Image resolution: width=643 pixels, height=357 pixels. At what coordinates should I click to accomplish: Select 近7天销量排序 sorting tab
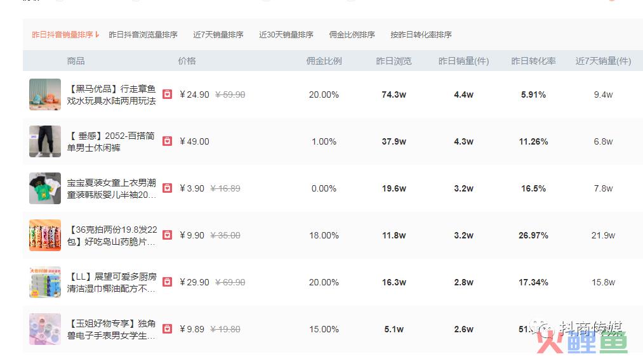(218, 35)
